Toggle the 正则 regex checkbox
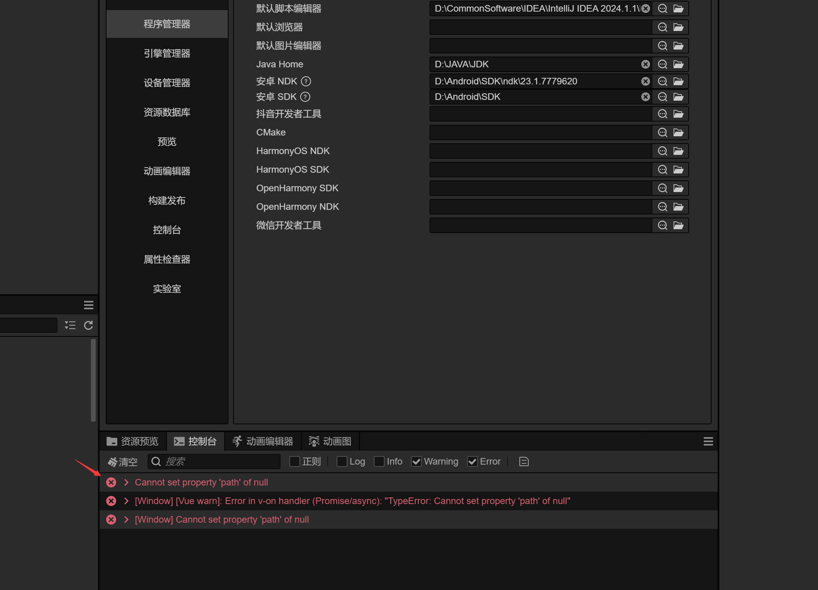Viewport: 818px width, 590px height. (295, 461)
